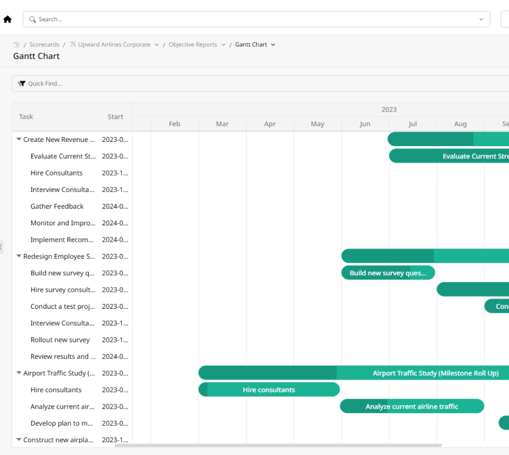Viewport: 509px width, 455px height.
Task: Click the Jul month header
Action: (413, 124)
